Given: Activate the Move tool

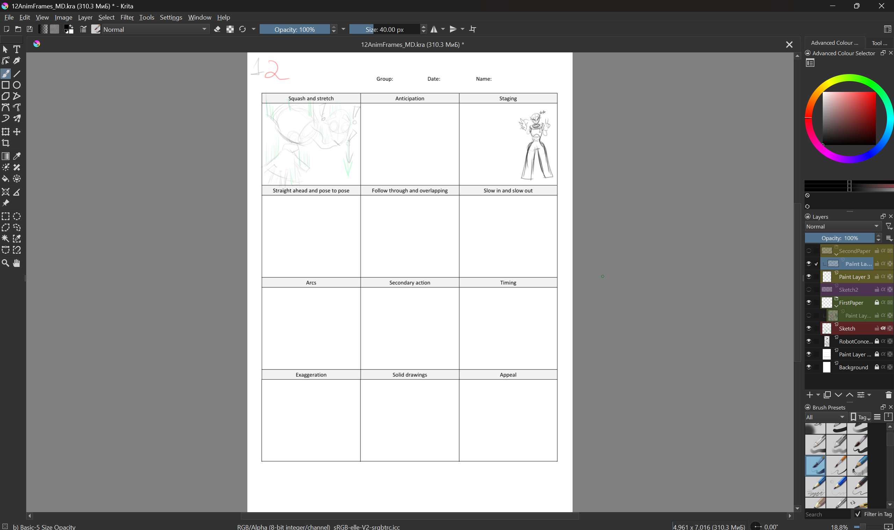Looking at the screenshot, I should click(17, 132).
